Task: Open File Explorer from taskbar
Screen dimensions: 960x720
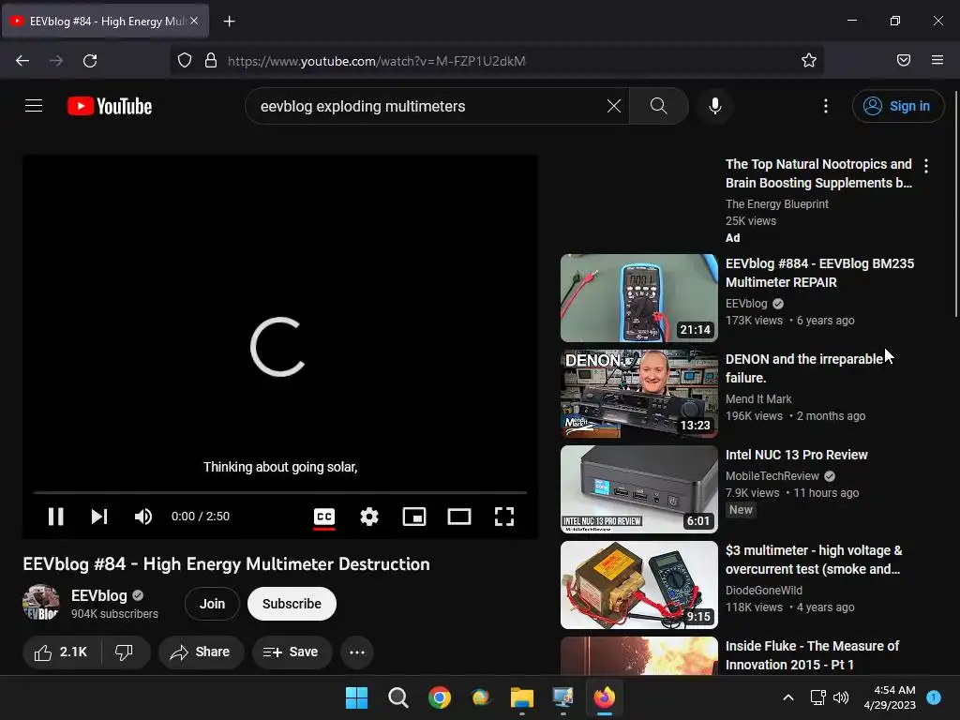Action: [x=522, y=697]
